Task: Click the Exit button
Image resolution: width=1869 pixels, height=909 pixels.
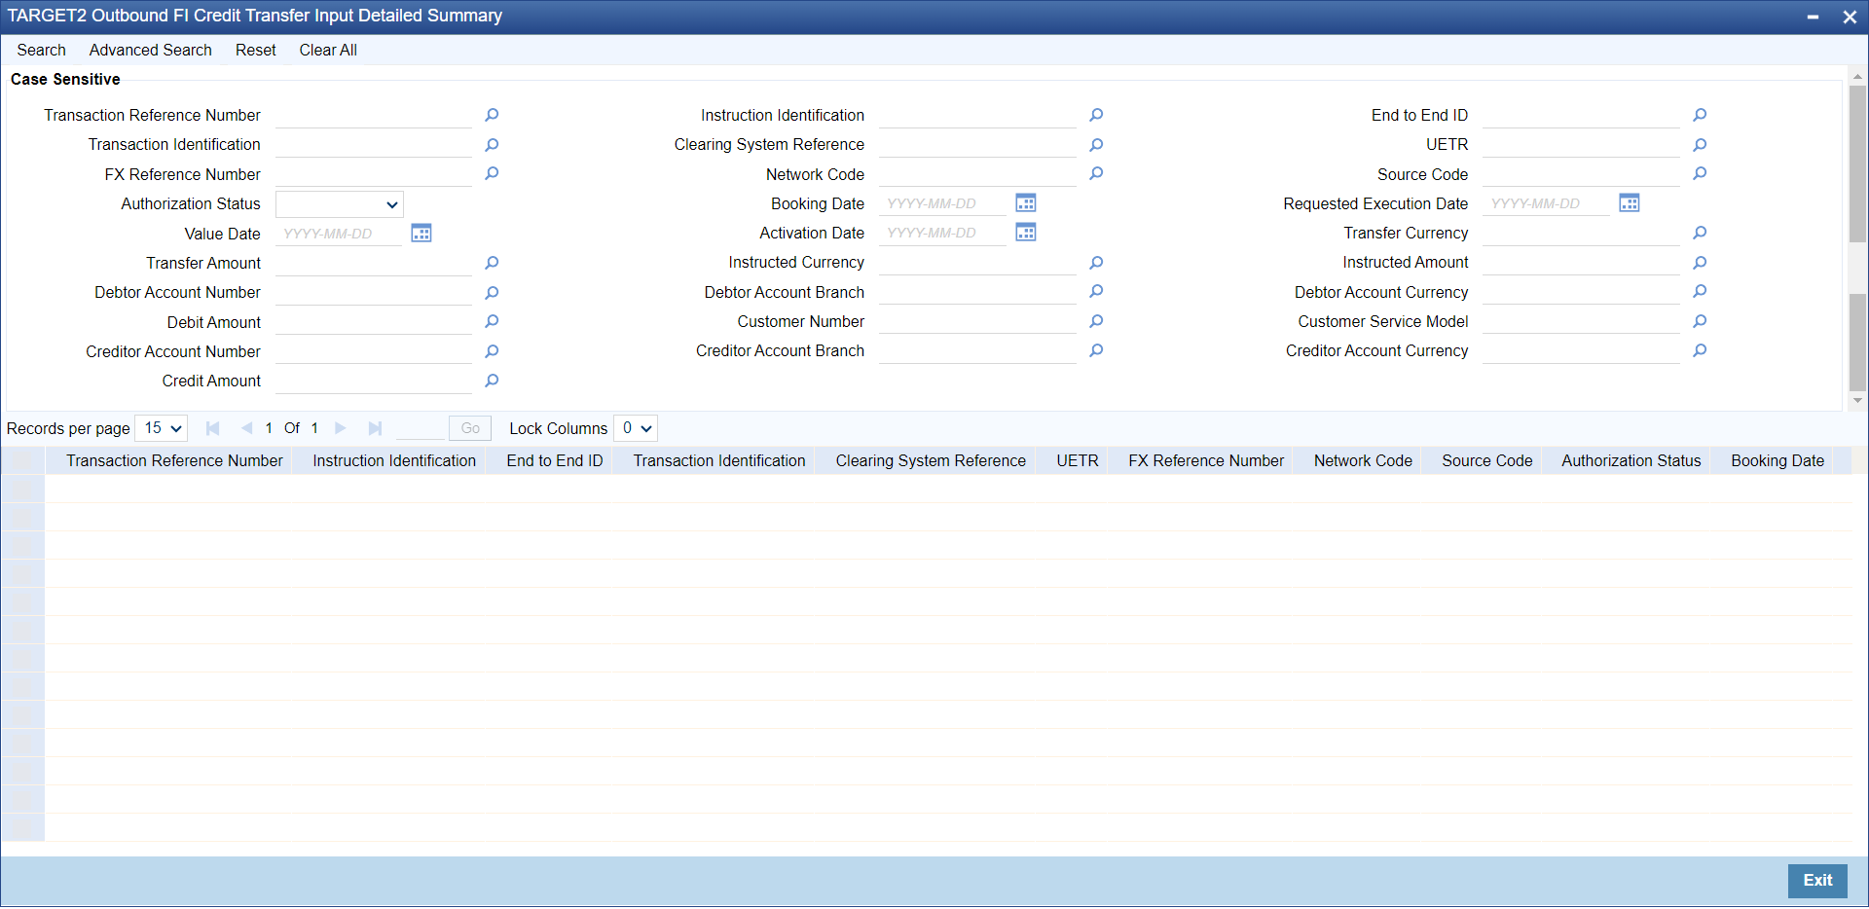Action: pyautogui.click(x=1817, y=881)
